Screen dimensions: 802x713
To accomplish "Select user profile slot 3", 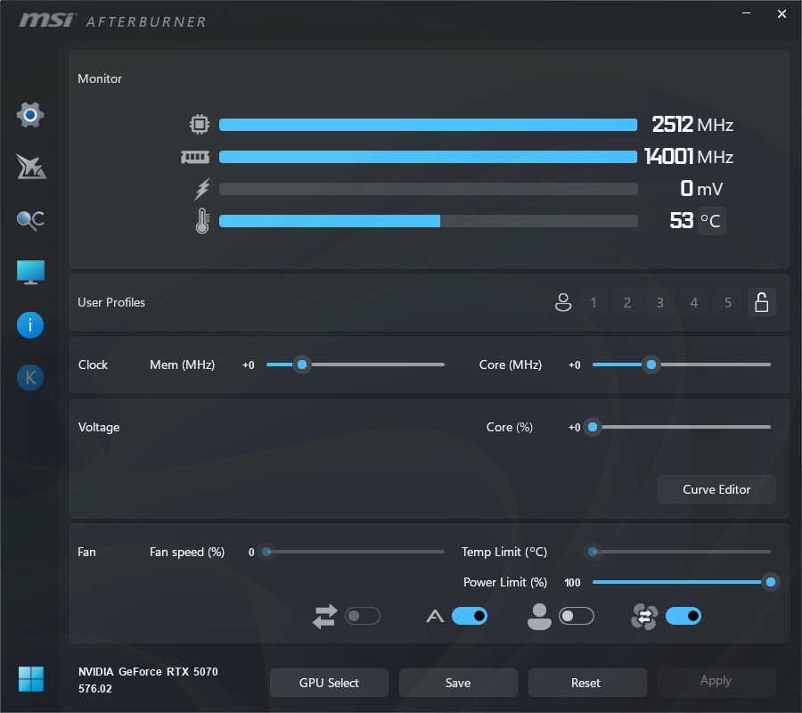I will pos(659,303).
